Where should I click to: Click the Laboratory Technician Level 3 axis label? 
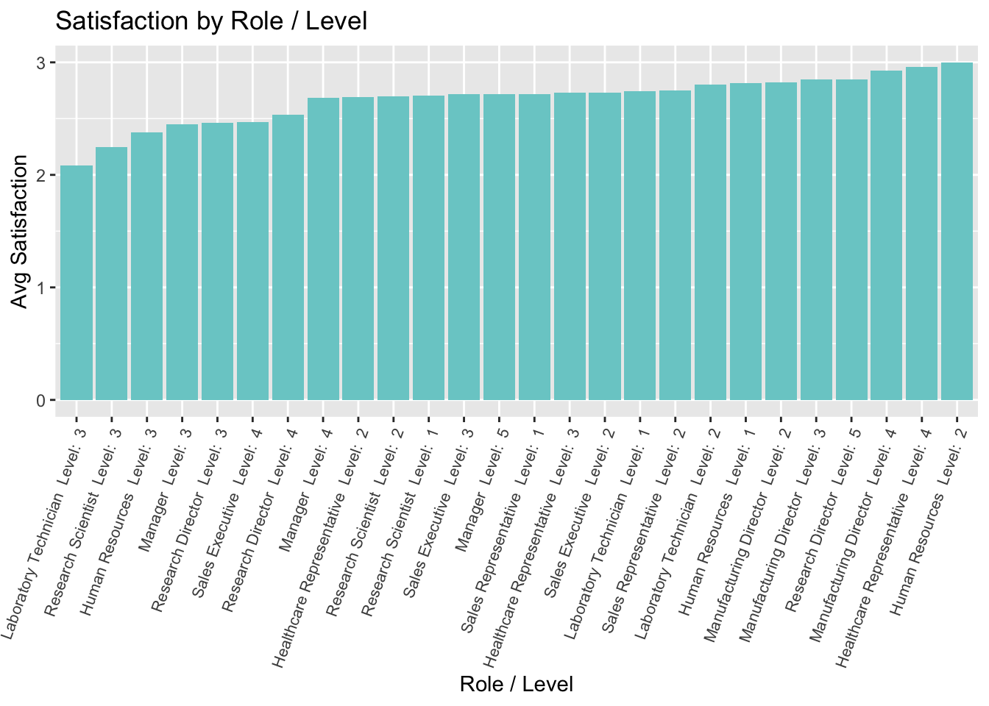tap(44, 526)
